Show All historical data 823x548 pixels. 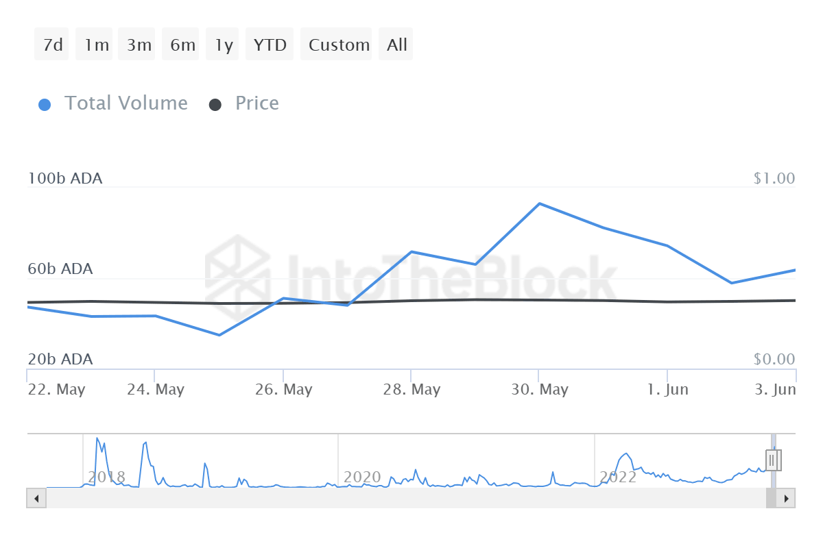click(x=397, y=45)
